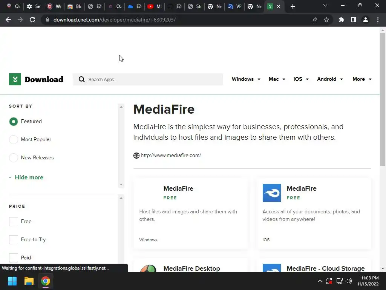
Task: Open the Extensions puzzle icon
Action: pos(341,20)
